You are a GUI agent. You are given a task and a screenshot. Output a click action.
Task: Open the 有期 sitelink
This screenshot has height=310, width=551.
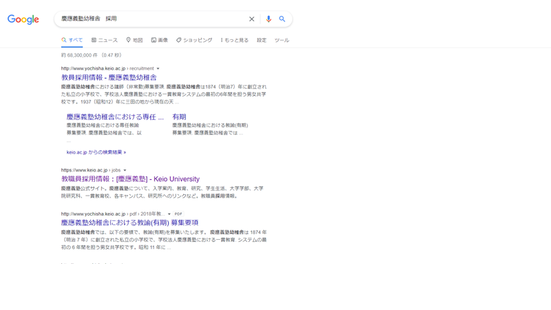[x=179, y=116]
